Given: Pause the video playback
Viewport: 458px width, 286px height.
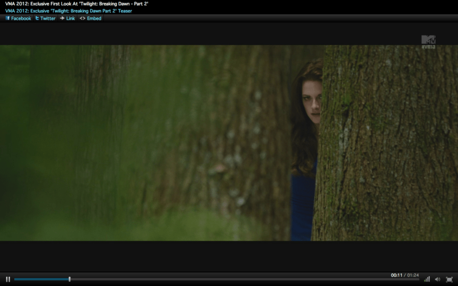Looking at the screenshot, I should (x=8, y=279).
